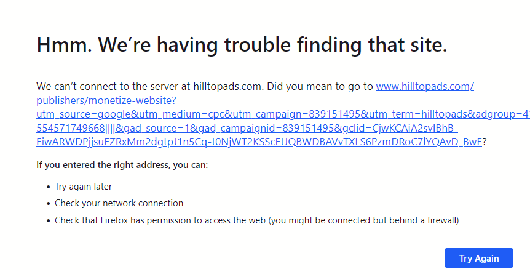
Task: Click the Try Again button
Action: [478, 259]
